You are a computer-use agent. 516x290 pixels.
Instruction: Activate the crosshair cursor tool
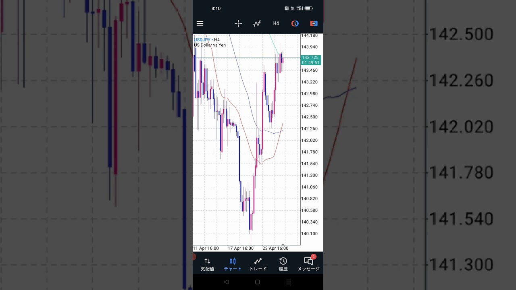(x=238, y=24)
